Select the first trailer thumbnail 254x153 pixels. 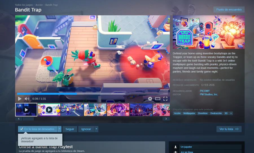(x=26, y=110)
